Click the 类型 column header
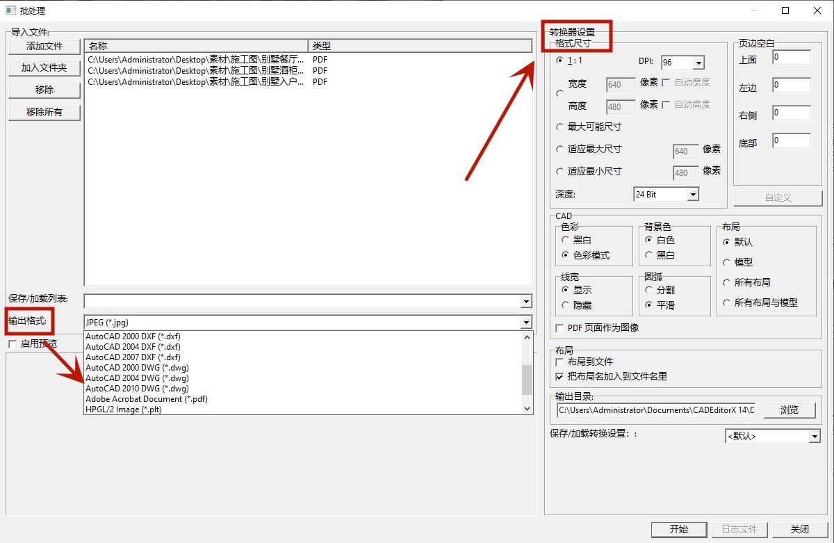The width and height of the screenshot is (834, 543). pyautogui.click(x=420, y=46)
